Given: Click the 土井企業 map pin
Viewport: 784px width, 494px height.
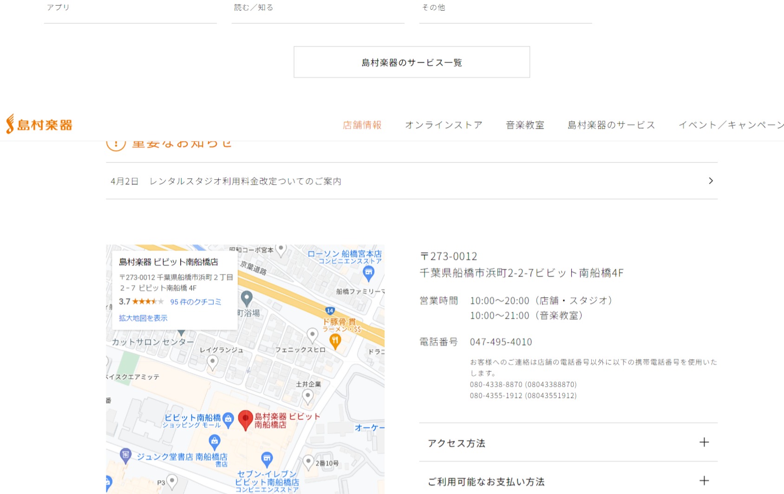Looking at the screenshot, I should (307, 397).
